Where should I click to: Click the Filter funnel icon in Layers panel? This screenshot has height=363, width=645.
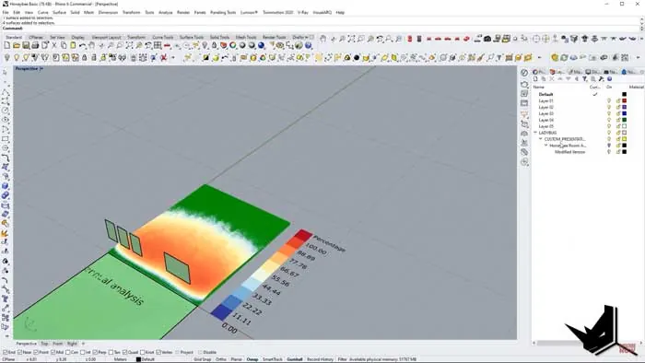point(584,79)
